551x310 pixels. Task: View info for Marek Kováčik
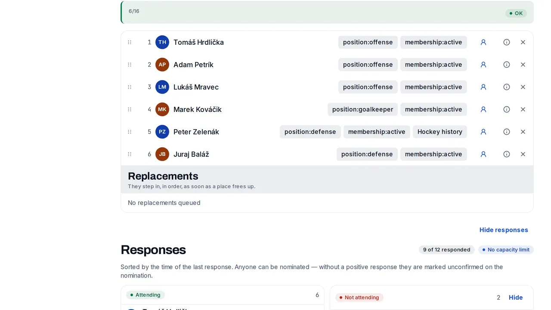tap(507, 109)
